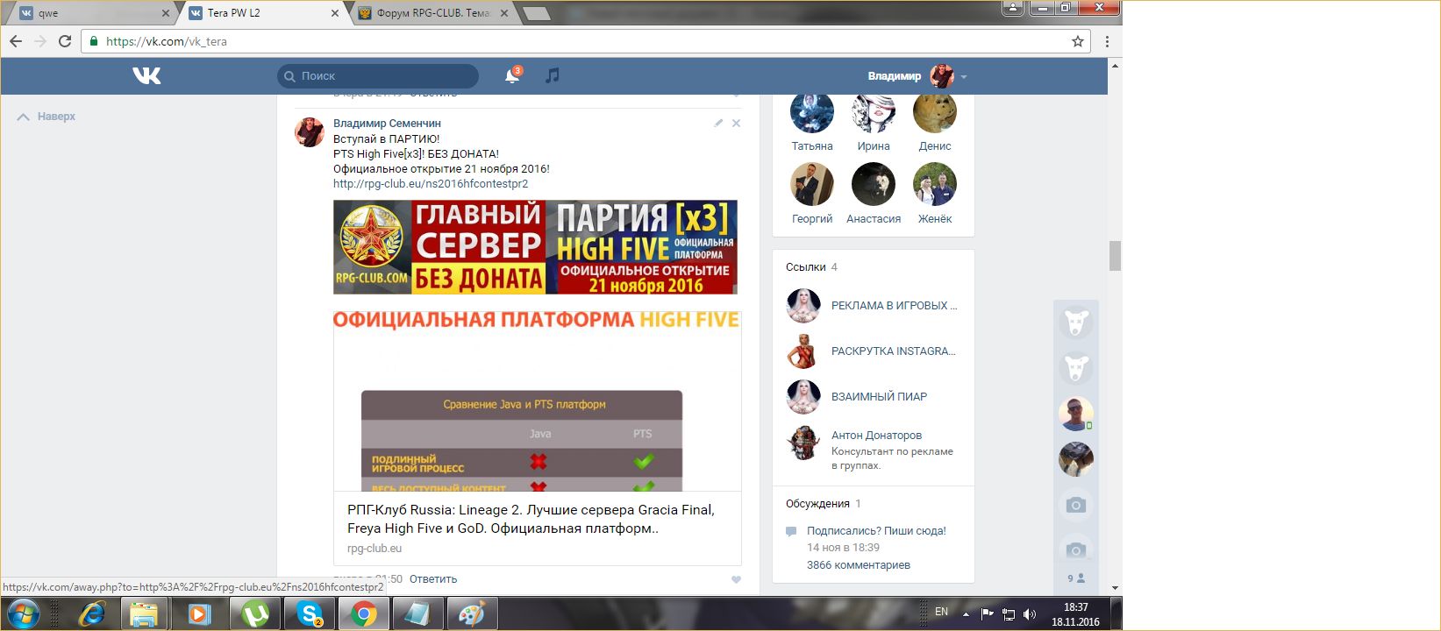Open the Windows Start menu
Image resolution: width=1441 pixels, height=631 pixels.
(24, 613)
